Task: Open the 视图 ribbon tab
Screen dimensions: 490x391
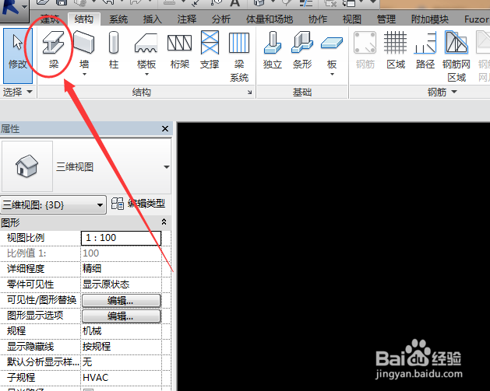Action: 352,19
